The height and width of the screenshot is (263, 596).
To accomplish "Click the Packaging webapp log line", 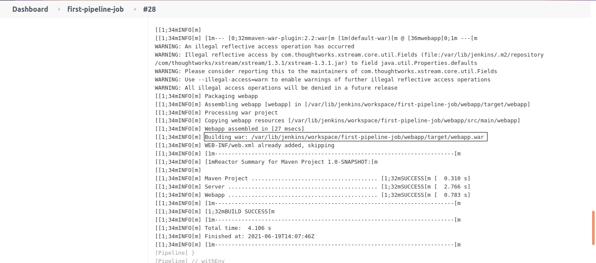I will coord(206,96).
